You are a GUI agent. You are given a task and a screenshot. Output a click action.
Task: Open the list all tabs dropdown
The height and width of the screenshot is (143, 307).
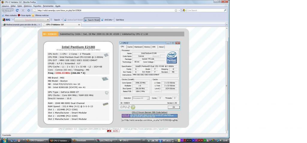227,25
